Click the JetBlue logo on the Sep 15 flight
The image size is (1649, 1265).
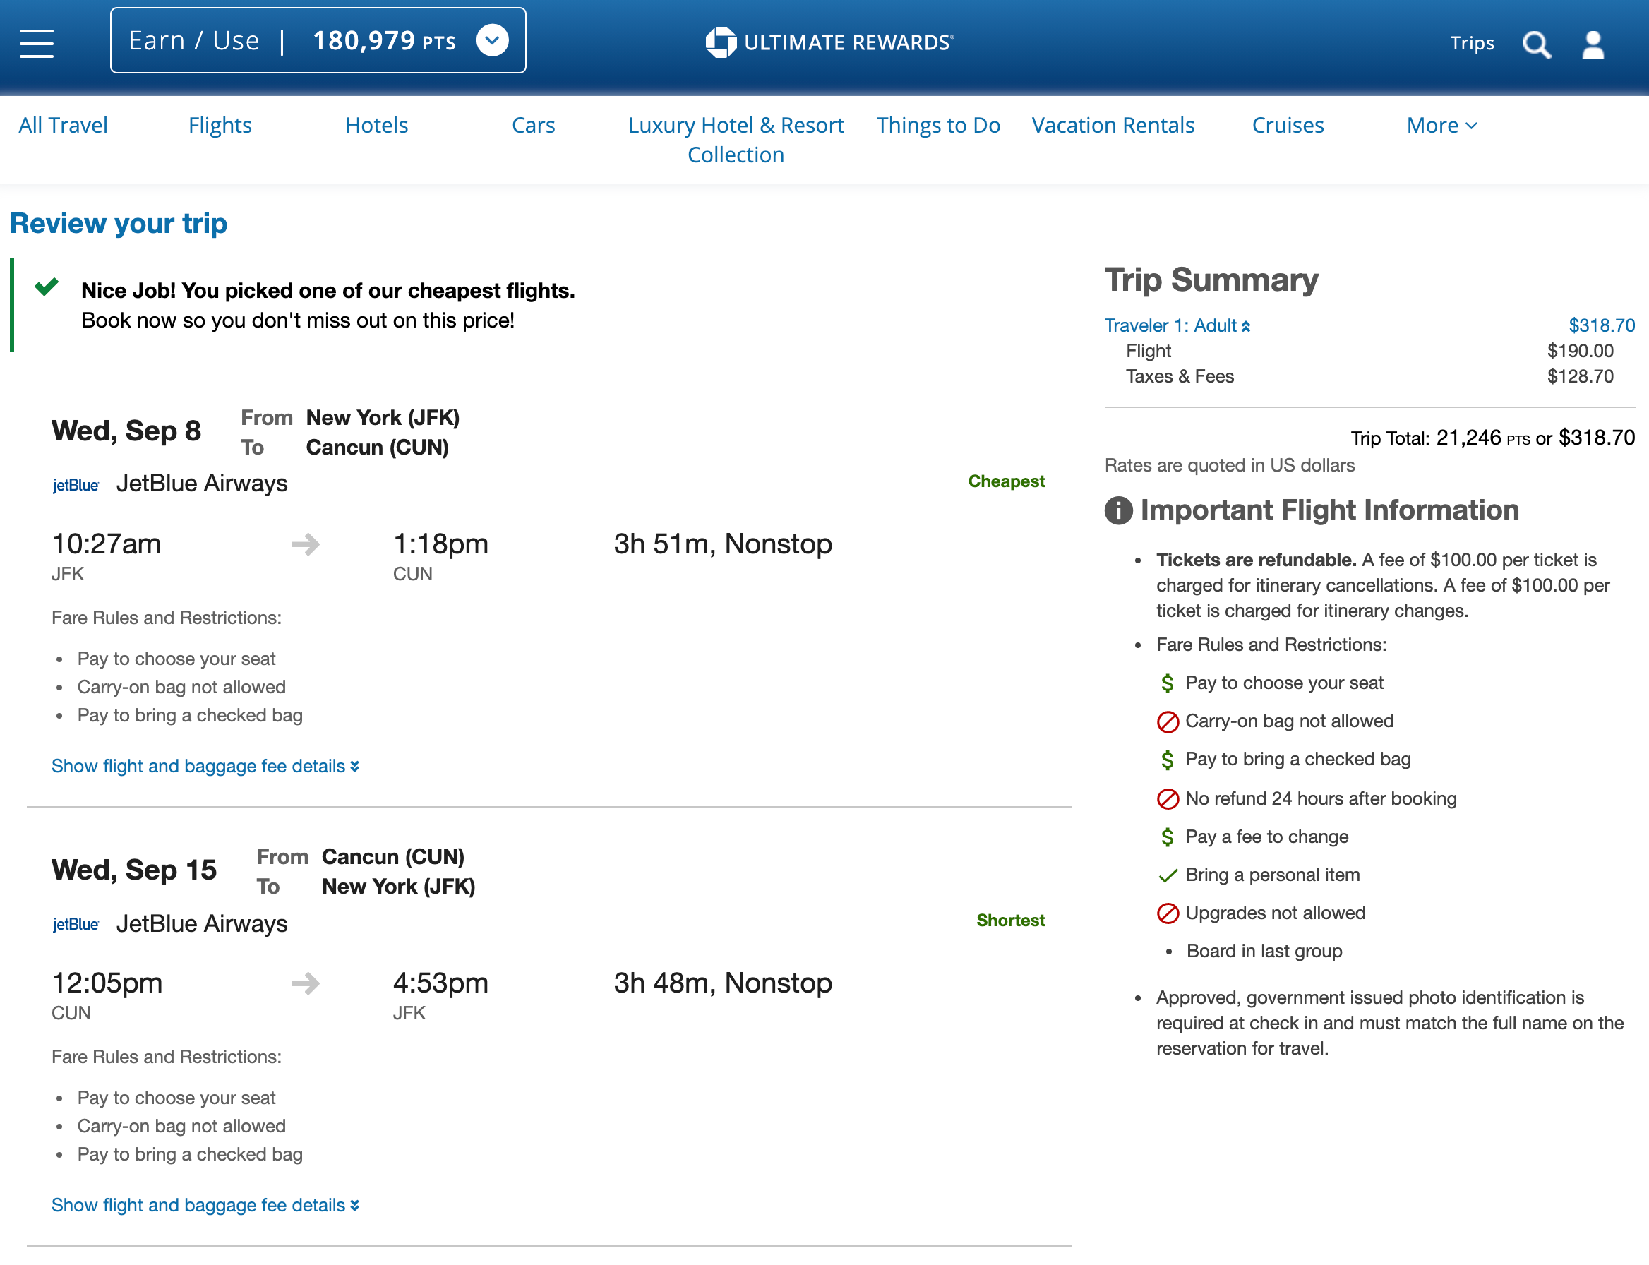(x=76, y=925)
